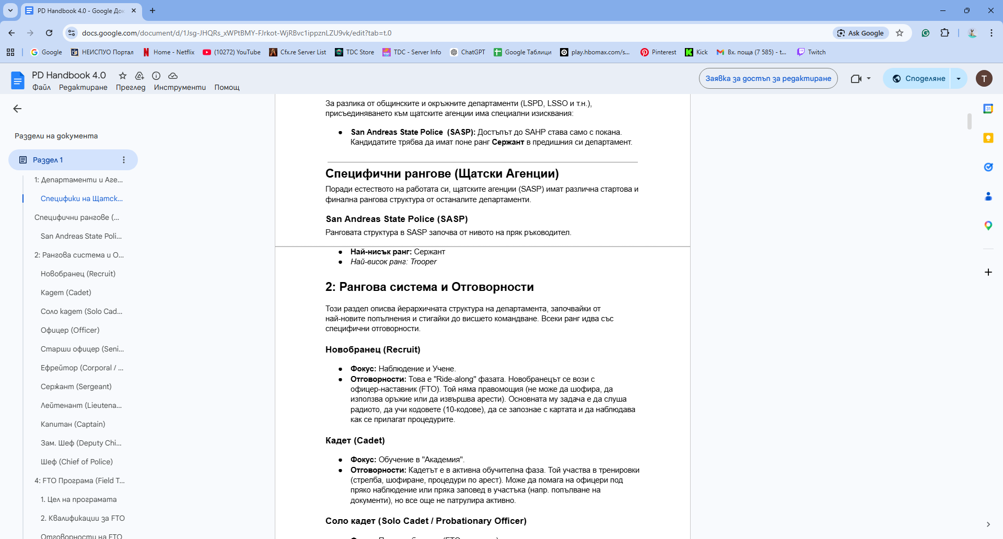Click the Споделяне share button
Viewport: 1003px width, 539px height.
pos(917,79)
